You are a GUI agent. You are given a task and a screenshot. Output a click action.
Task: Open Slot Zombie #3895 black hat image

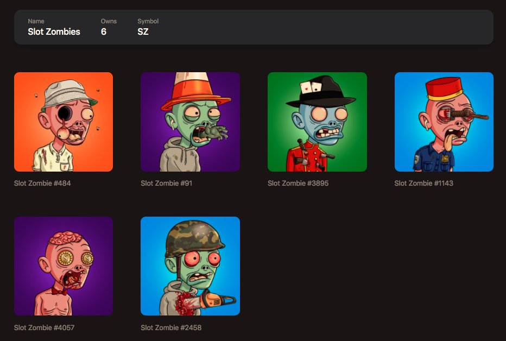click(317, 122)
